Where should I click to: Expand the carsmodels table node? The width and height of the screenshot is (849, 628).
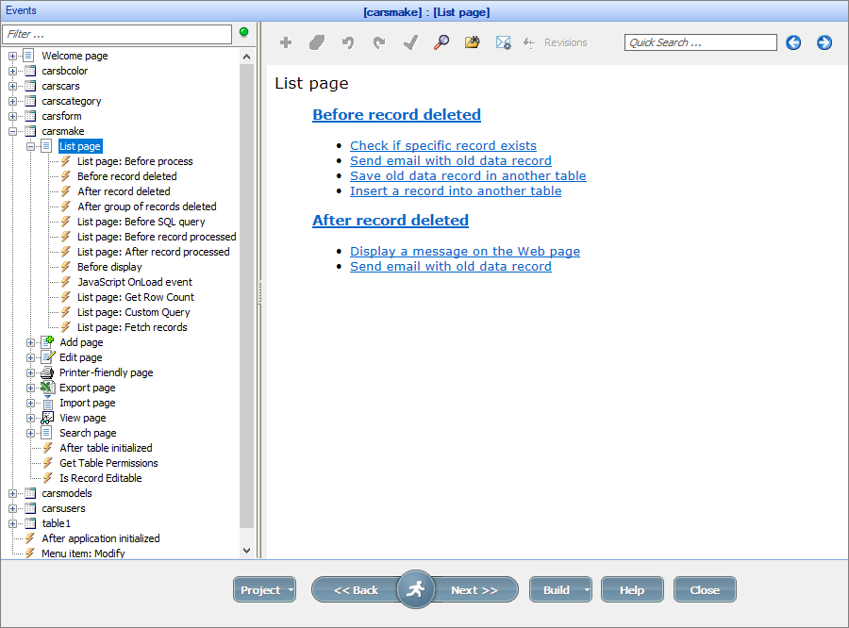tap(13, 493)
